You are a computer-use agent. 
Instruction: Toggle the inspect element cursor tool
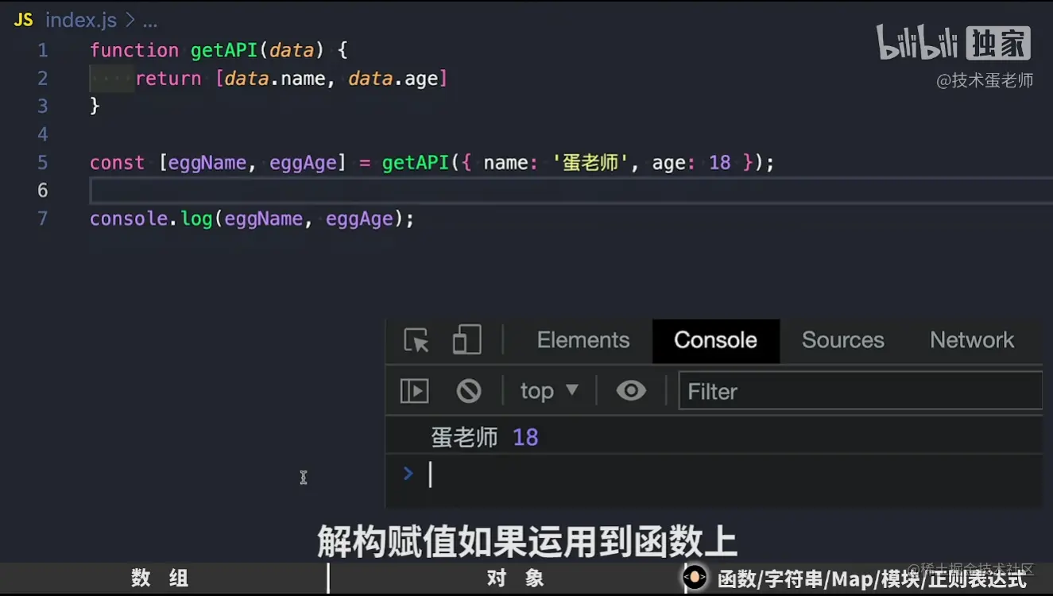pyautogui.click(x=414, y=340)
